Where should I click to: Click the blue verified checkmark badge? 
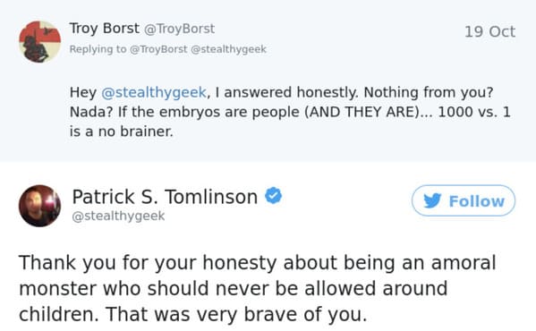[x=274, y=196]
